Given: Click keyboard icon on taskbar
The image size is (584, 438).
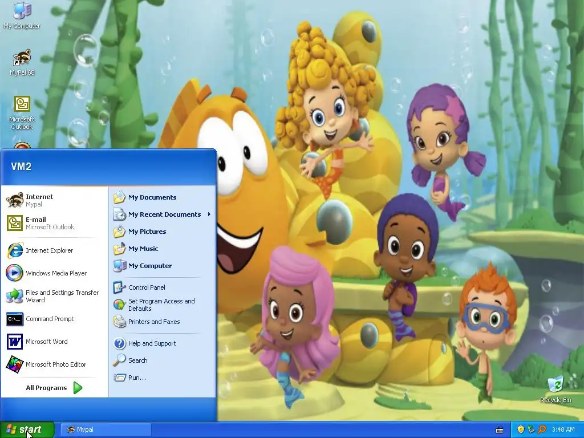Looking at the screenshot, I should tap(500, 430).
